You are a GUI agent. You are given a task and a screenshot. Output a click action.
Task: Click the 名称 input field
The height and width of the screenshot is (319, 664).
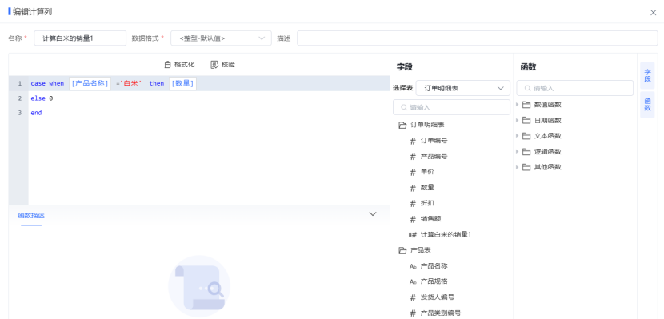[80, 38]
